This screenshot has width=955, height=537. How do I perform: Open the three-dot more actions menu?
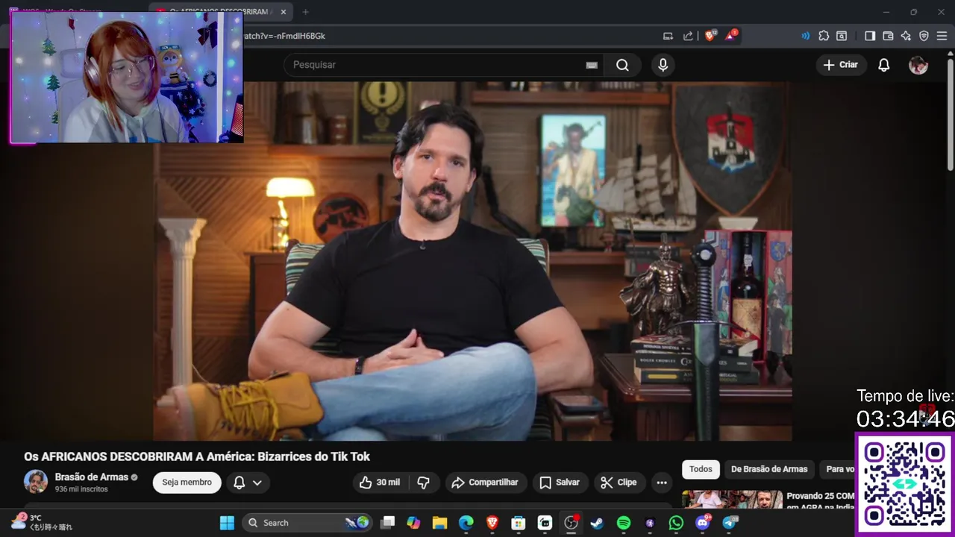click(662, 483)
